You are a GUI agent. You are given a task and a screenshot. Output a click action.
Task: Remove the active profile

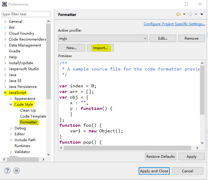pos(191,38)
